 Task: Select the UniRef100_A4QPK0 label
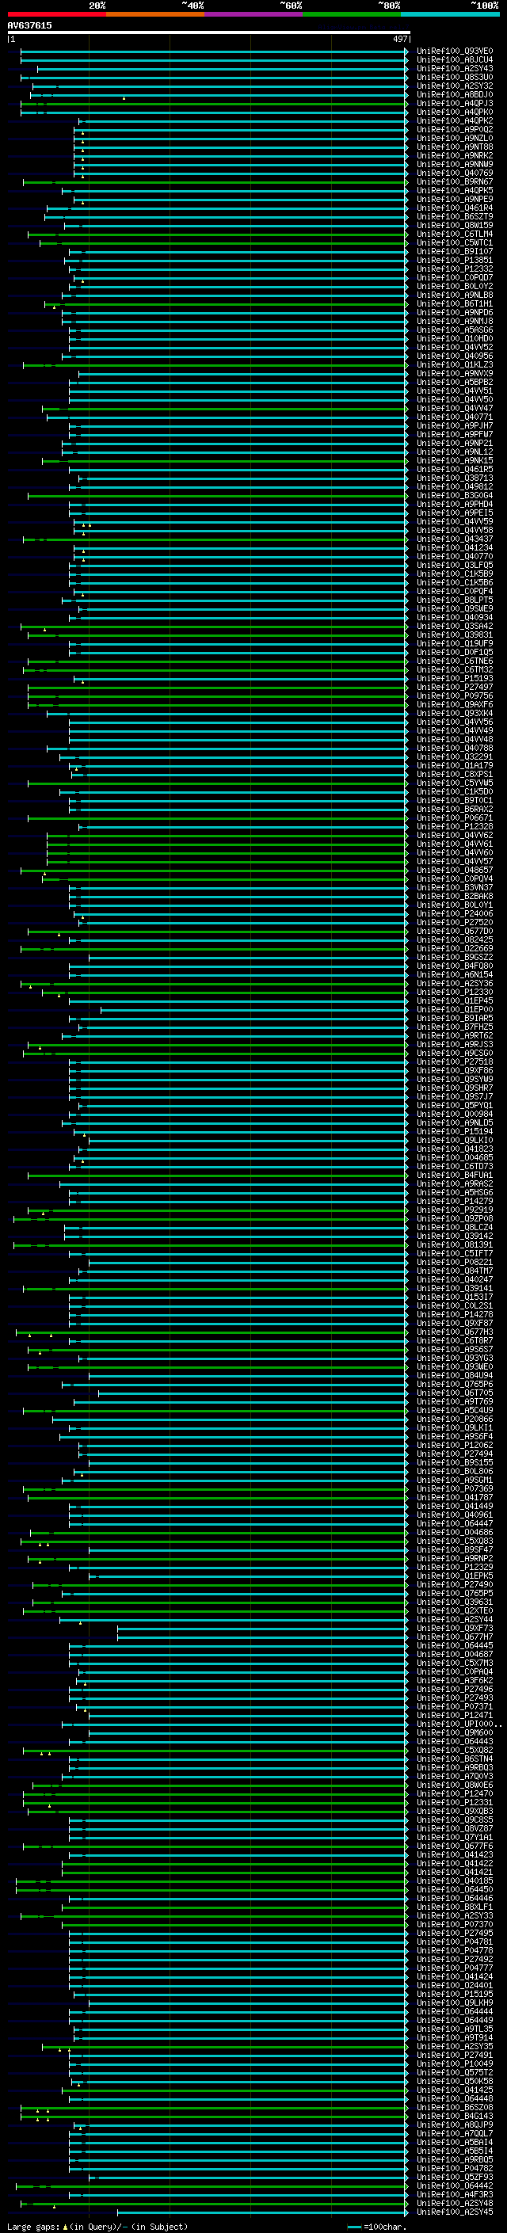(x=455, y=112)
